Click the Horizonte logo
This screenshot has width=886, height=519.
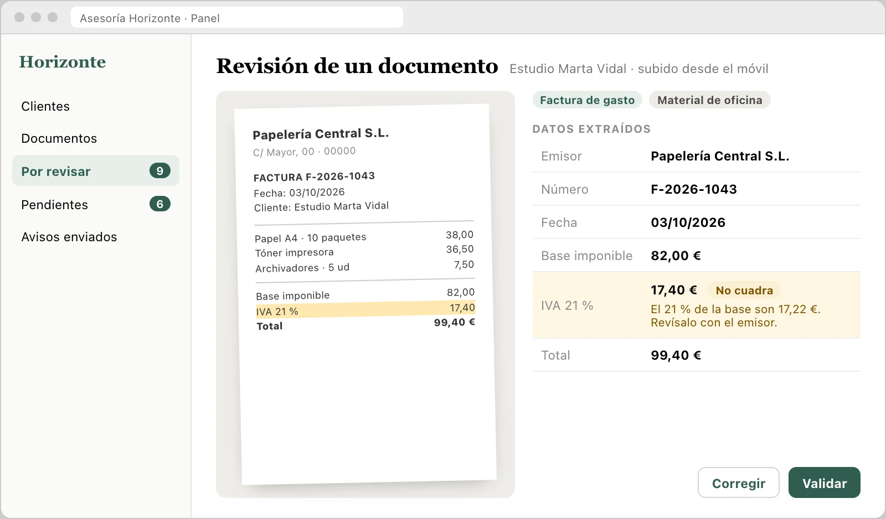tap(63, 62)
